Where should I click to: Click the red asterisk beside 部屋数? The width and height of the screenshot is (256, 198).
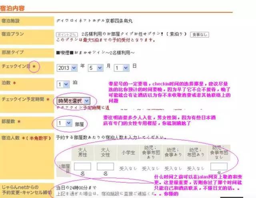pos(19,121)
